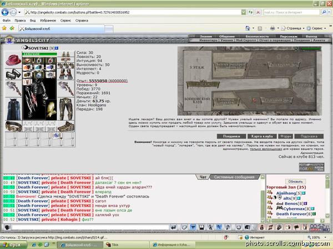Click the Форум button

tap(286, 136)
